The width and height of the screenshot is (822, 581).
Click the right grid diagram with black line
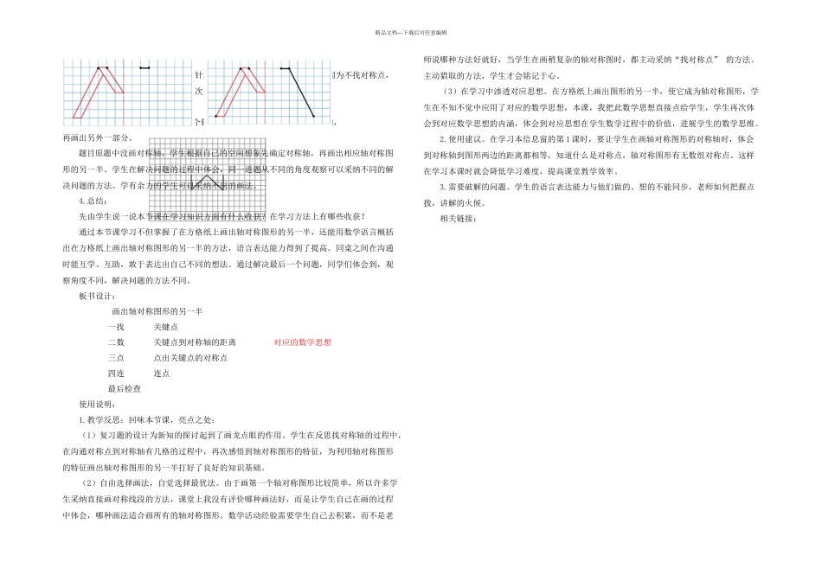click(x=269, y=93)
